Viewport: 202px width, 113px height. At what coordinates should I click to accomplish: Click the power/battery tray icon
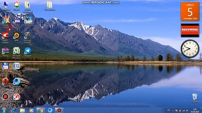(180, 110)
